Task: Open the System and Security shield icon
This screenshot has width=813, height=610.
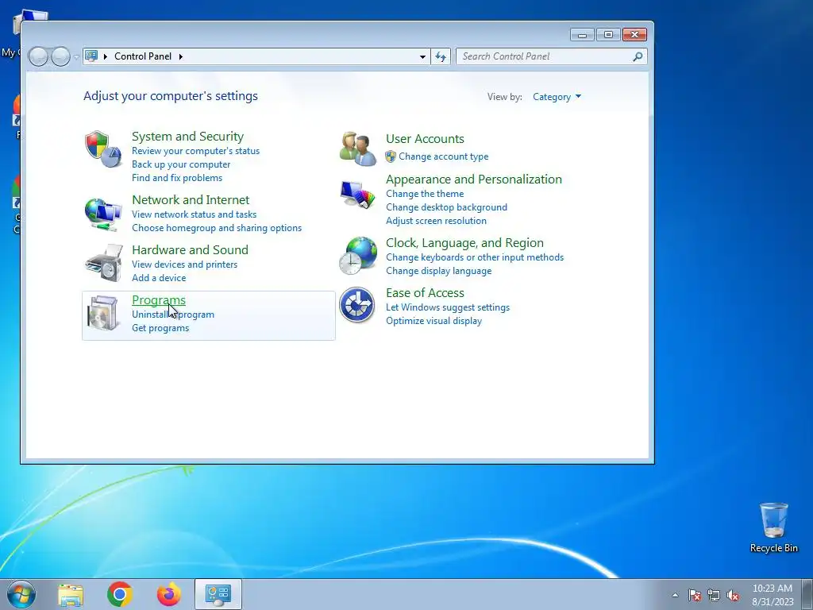Action: pyautogui.click(x=102, y=149)
